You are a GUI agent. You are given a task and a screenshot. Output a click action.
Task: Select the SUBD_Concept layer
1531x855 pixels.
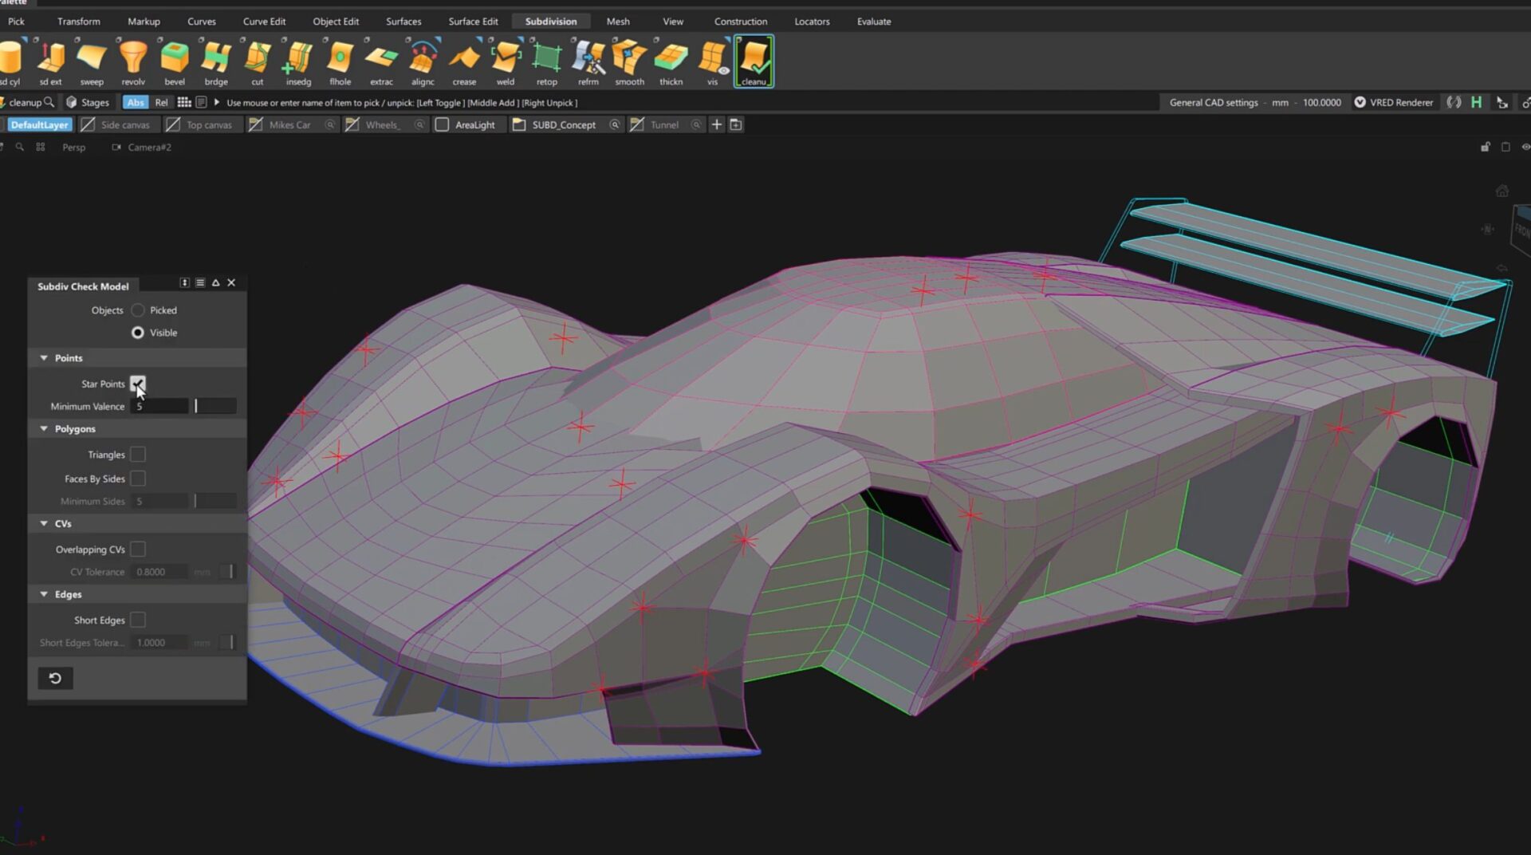coord(563,124)
